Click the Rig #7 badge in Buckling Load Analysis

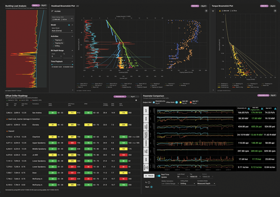(44, 6)
